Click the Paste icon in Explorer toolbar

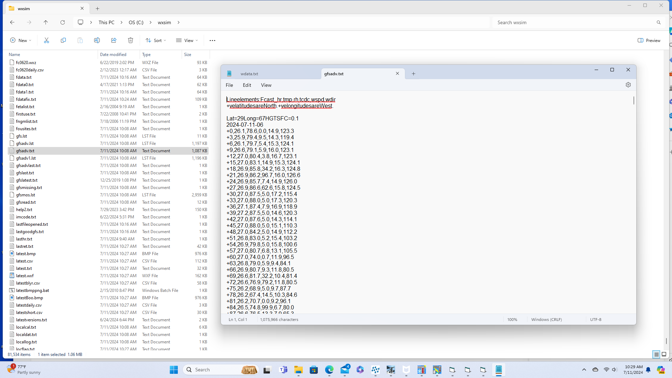[80, 40]
